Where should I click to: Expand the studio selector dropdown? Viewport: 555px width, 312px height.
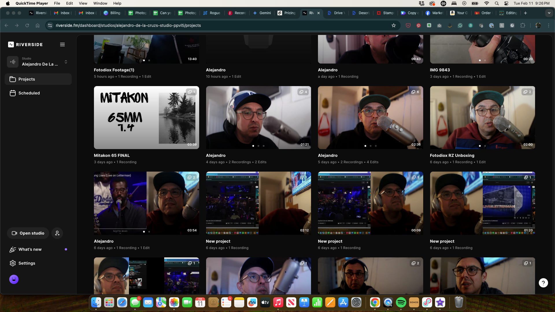coord(66,62)
